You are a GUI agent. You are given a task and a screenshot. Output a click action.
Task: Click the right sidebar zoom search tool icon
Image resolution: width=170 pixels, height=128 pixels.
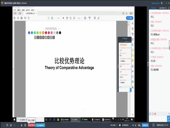pos(133,23)
